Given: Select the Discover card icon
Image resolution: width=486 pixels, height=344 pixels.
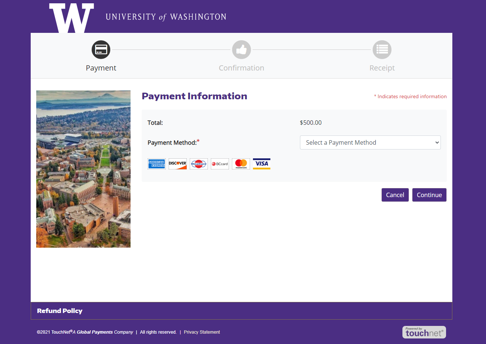Looking at the screenshot, I should tap(178, 164).
